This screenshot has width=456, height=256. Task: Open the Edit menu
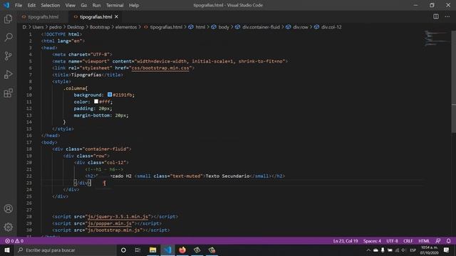pyautogui.click(x=31, y=5)
